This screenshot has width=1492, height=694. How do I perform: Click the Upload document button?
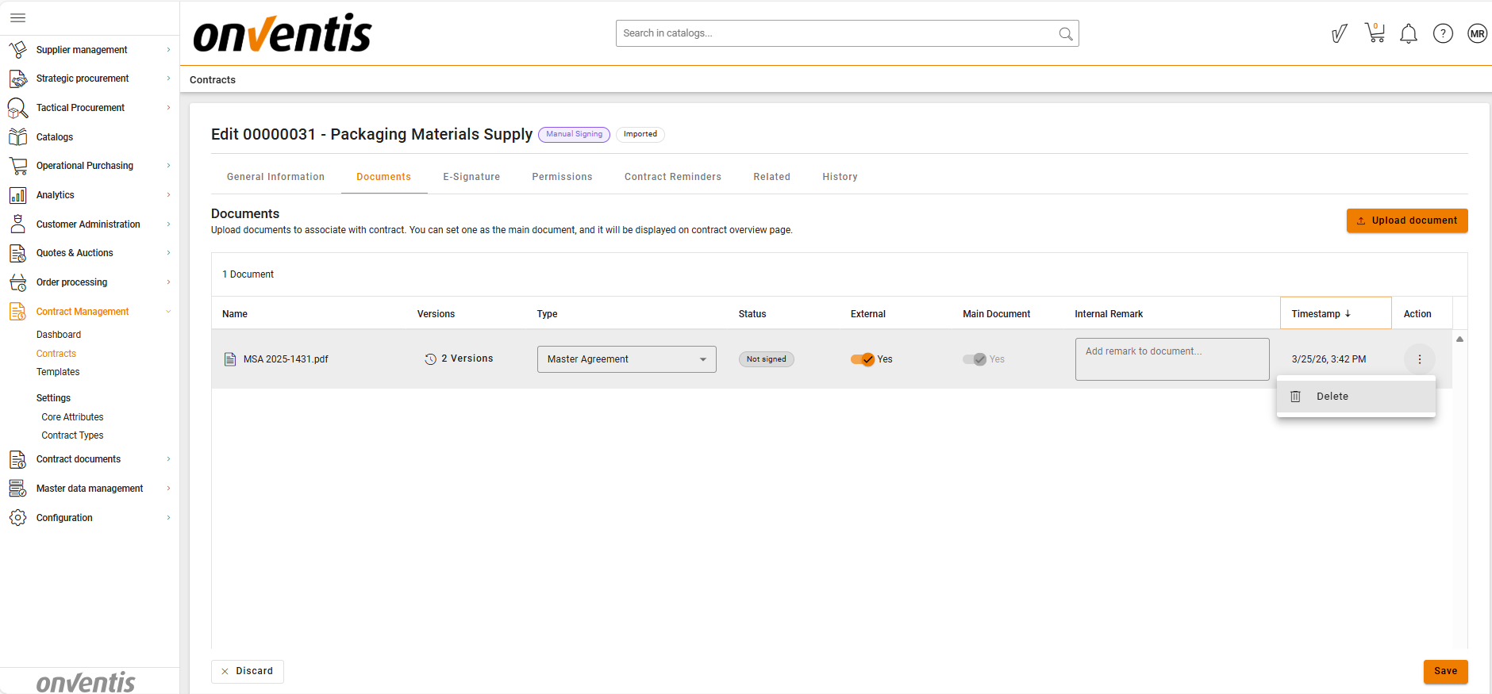(x=1406, y=220)
